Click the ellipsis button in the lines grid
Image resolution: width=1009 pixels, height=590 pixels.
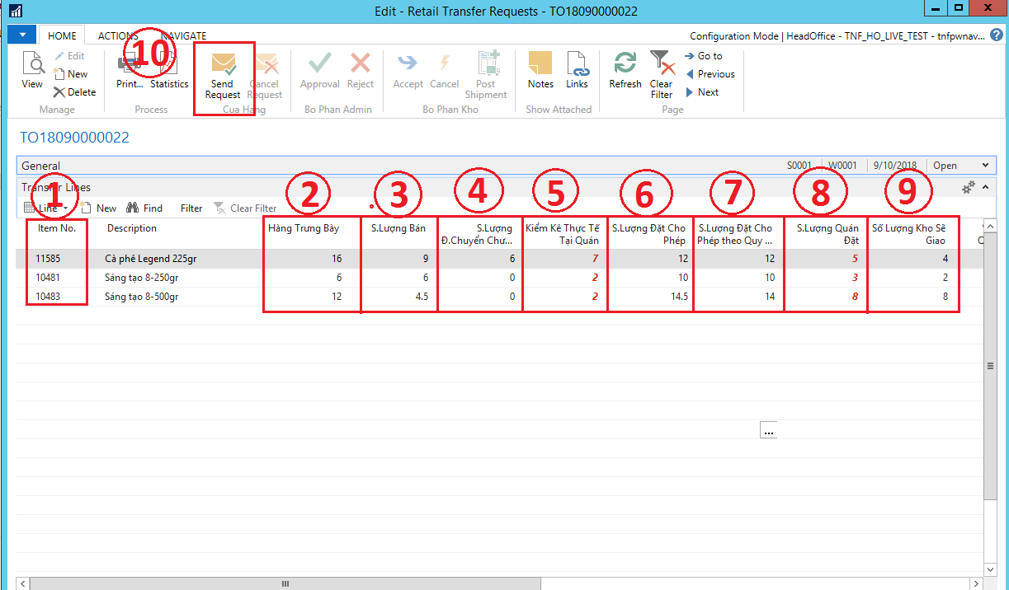coord(769,431)
